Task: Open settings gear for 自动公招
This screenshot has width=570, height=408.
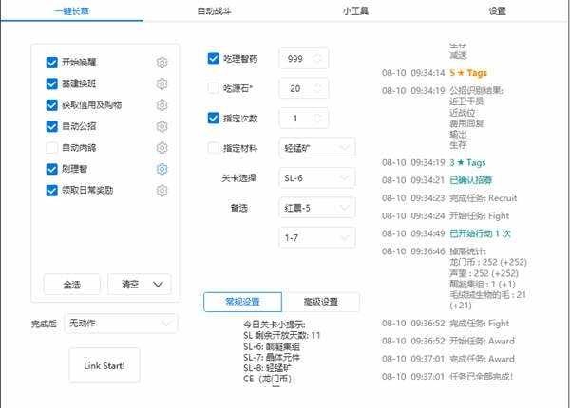Action: (162, 126)
